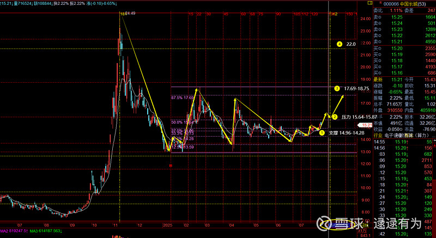Click the 买 15.18 bid row
The image size is (436, 238).
coord(404,60)
